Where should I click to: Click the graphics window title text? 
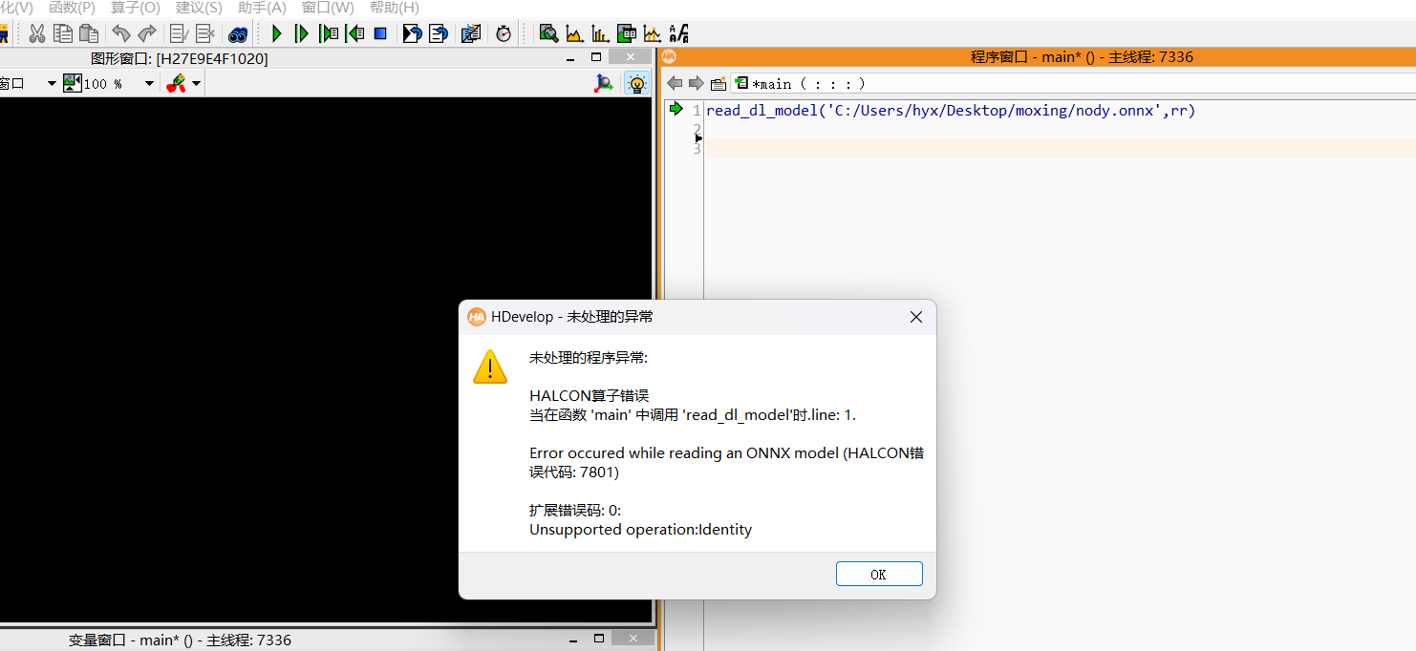(180, 58)
